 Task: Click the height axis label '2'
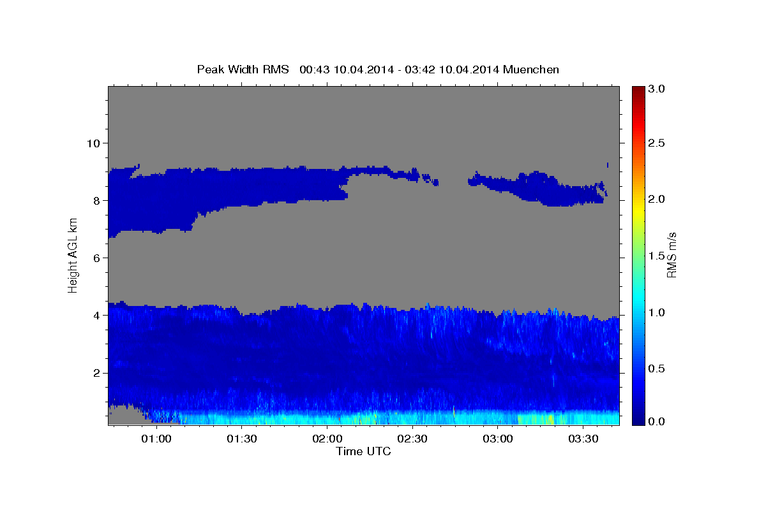click(x=98, y=372)
